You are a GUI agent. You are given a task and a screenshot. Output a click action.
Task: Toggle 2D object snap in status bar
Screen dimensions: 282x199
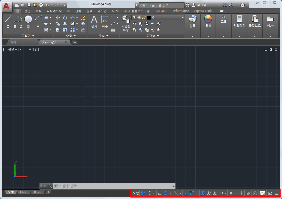coord(192,193)
